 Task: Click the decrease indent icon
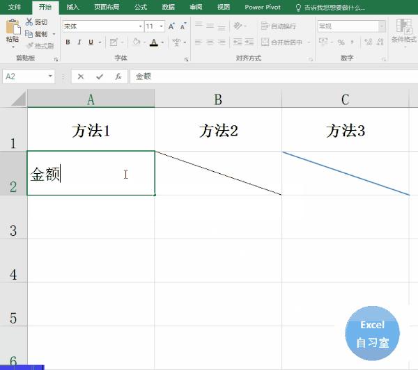(238, 42)
